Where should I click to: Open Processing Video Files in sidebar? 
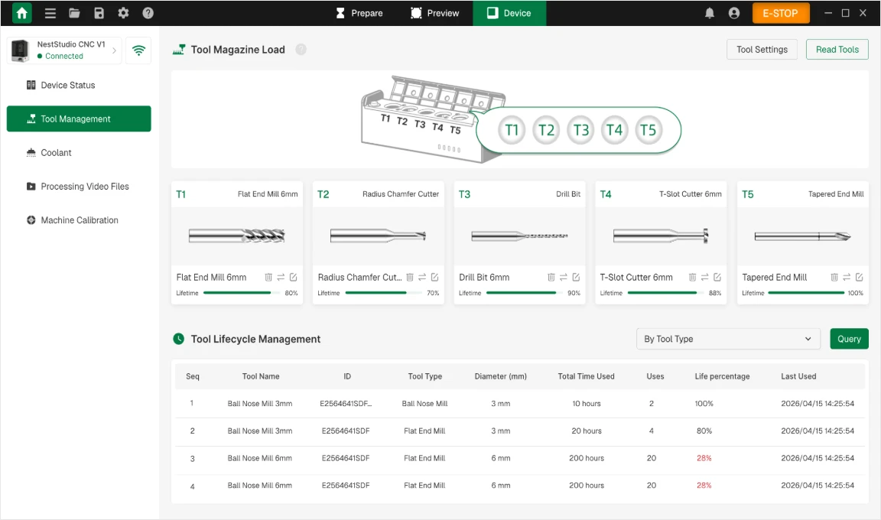click(79, 187)
